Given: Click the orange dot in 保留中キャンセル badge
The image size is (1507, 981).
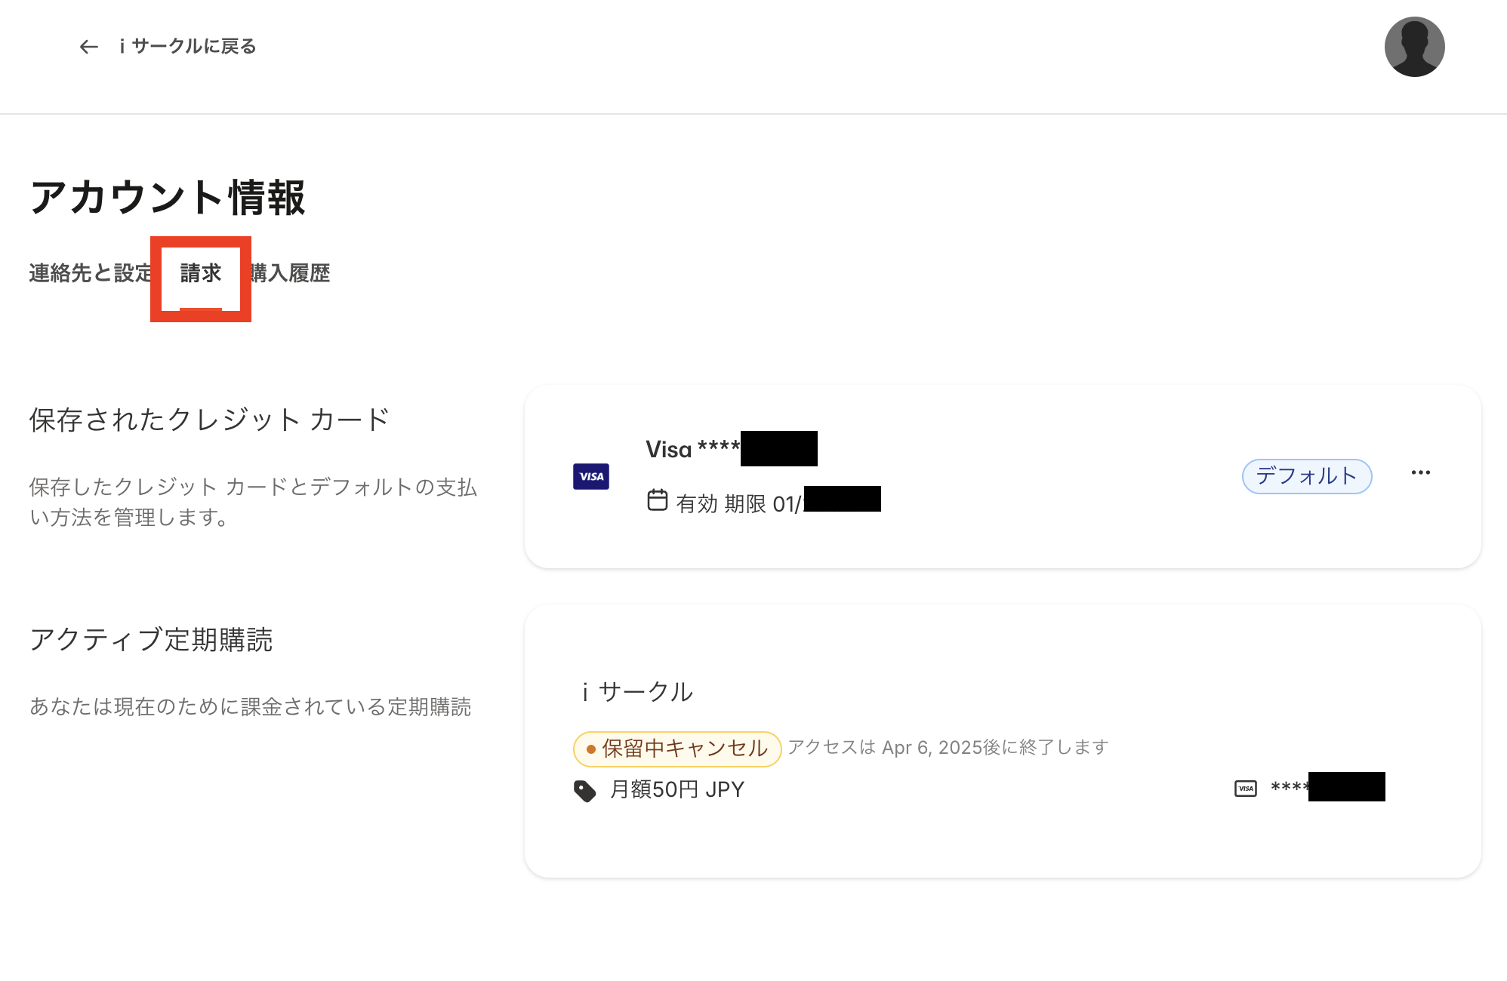Looking at the screenshot, I should click(591, 749).
